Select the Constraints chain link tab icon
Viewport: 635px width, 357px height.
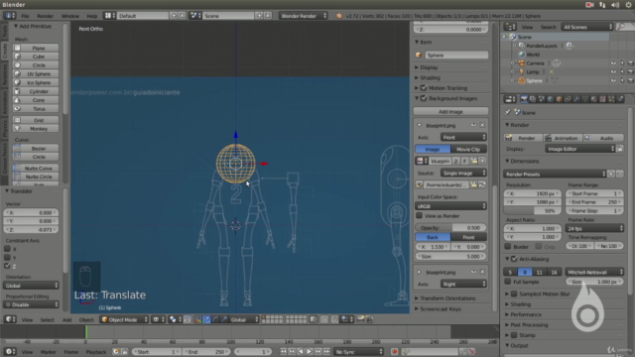568,99
